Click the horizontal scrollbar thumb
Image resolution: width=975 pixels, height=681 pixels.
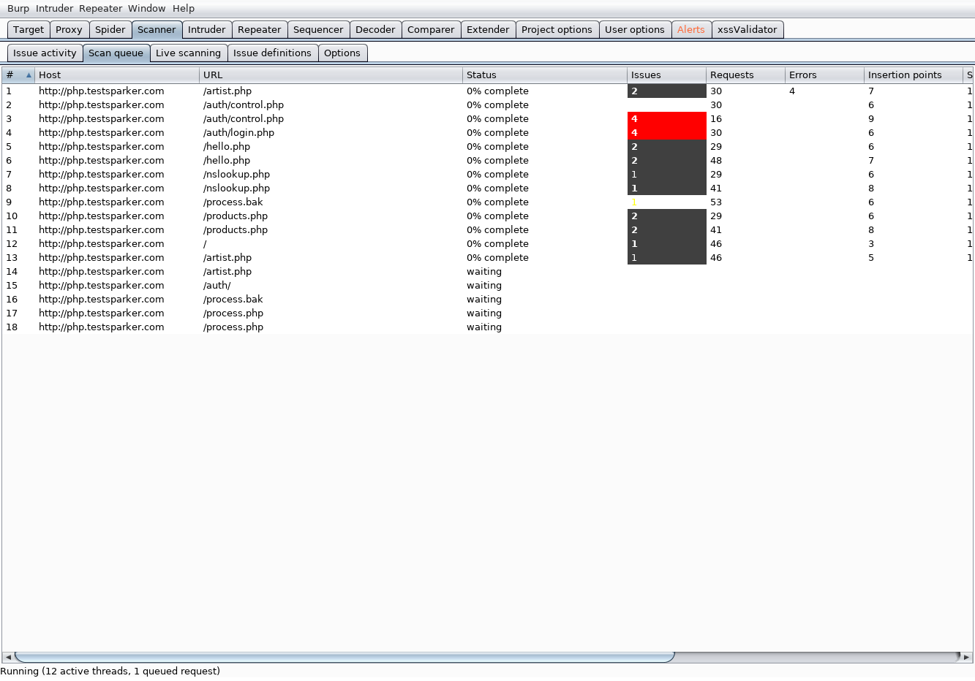344,657
